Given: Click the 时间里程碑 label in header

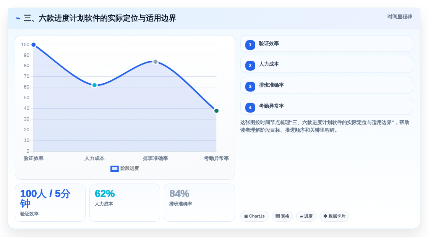Looking at the screenshot, I should pos(400,17).
